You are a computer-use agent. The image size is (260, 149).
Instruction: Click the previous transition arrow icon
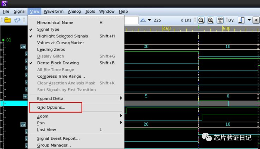[256, 20]
